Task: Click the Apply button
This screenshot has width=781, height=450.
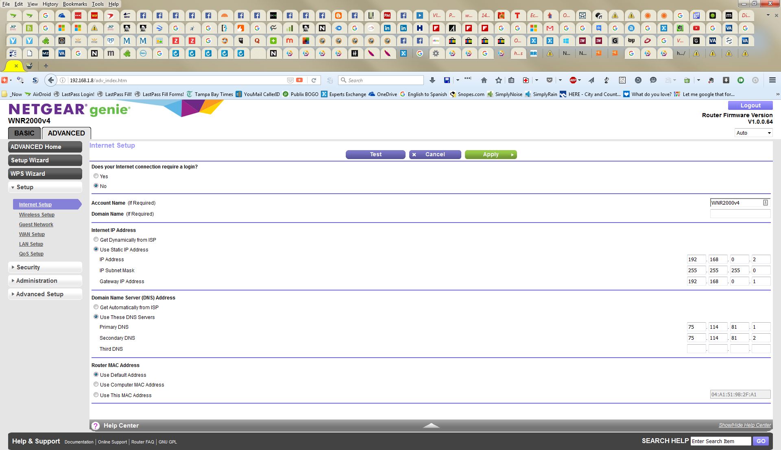Action: (x=491, y=155)
